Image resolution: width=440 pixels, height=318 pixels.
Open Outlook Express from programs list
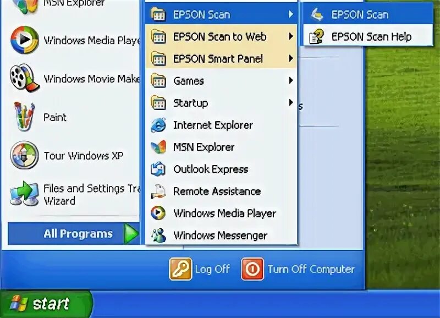[x=221, y=169]
